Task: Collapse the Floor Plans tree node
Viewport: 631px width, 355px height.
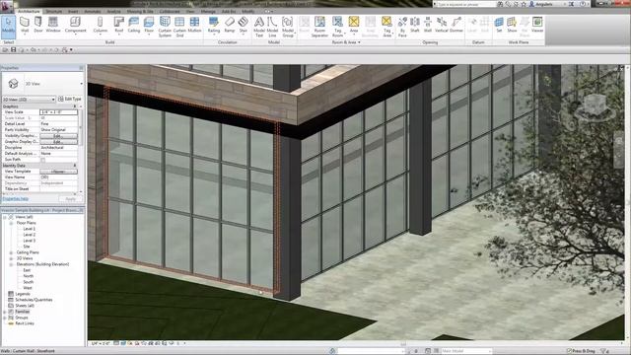Action: point(11,223)
